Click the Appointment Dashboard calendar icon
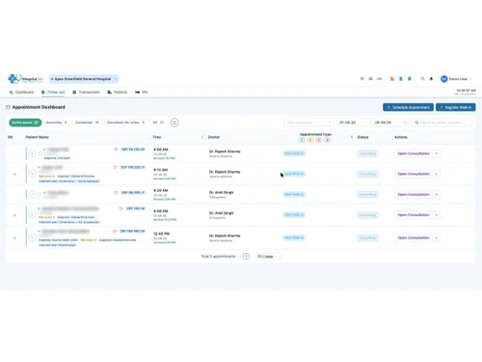This screenshot has width=482, height=362. coord(8,107)
